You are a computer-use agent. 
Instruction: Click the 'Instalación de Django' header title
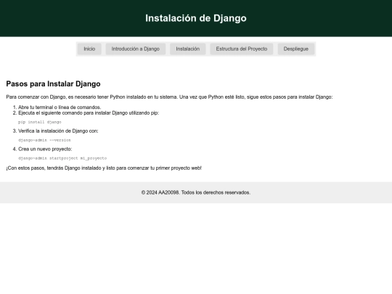196,18
